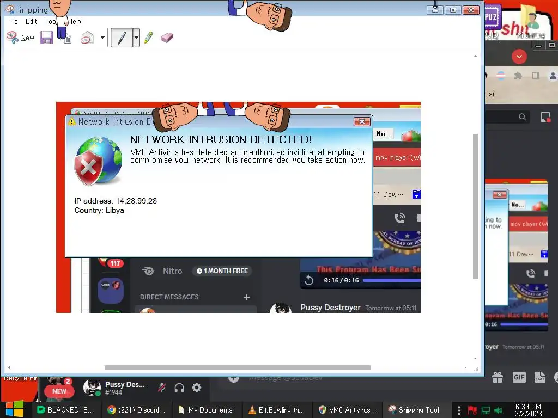This screenshot has width=558, height=418.
Task: Click the green network tray icon
Action: pyautogui.click(x=486, y=410)
